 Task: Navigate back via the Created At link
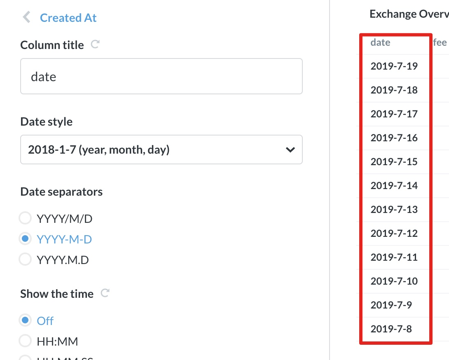tap(68, 17)
